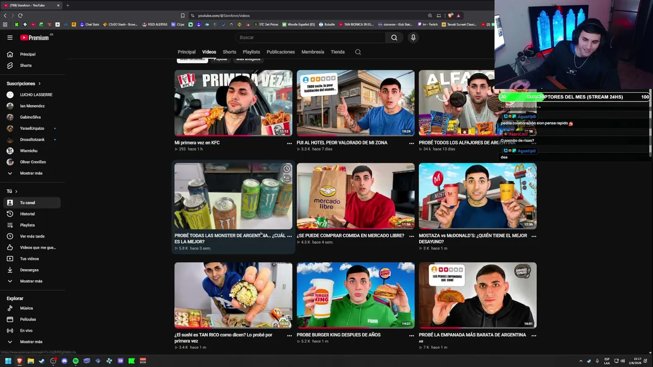Click the Buscar search field

point(311,37)
